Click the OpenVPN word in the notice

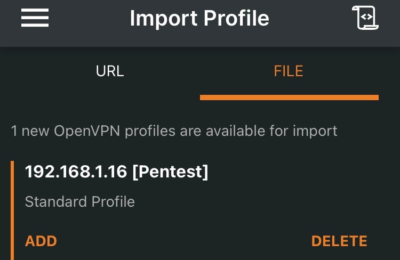pyautogui.click(x=87, y=131)
